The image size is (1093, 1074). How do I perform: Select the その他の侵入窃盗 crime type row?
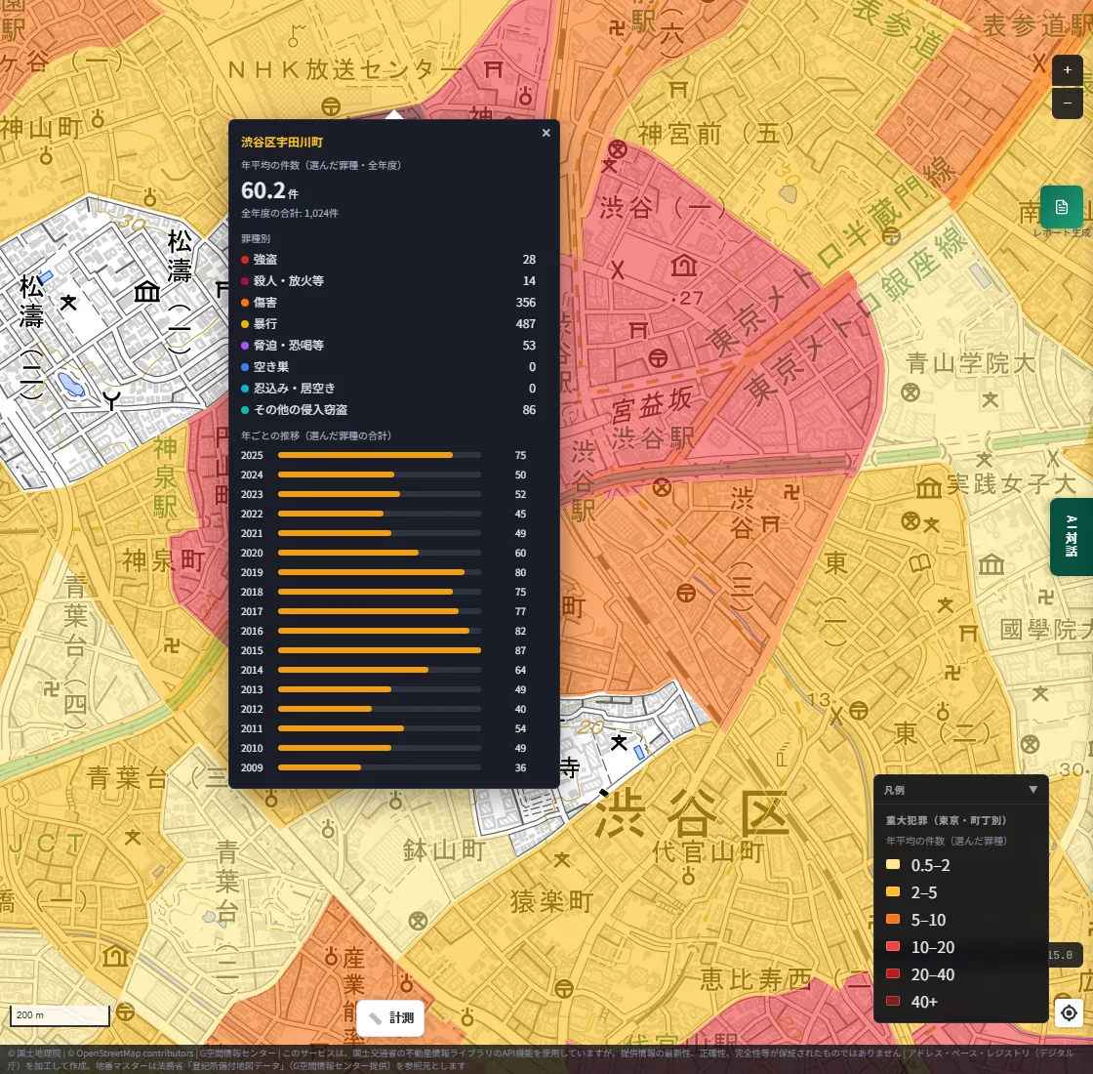click(388, 410)
